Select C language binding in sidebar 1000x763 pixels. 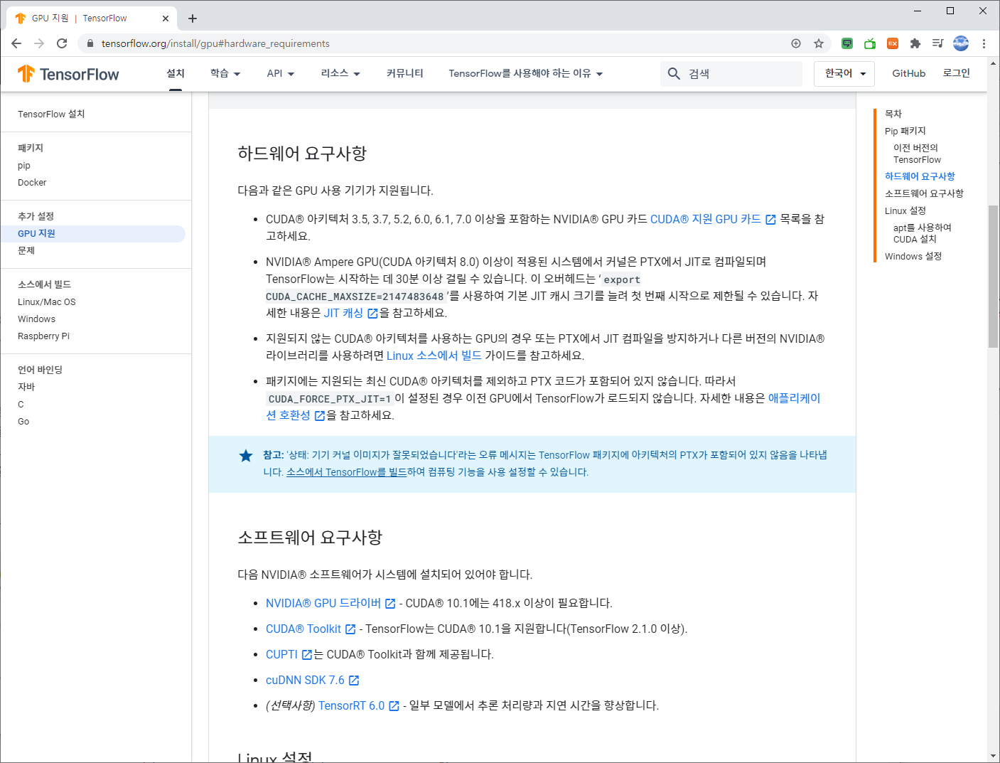pos(21,405)
